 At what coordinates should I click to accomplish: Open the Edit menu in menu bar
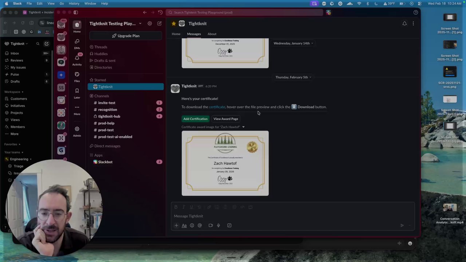click(39, 3)
